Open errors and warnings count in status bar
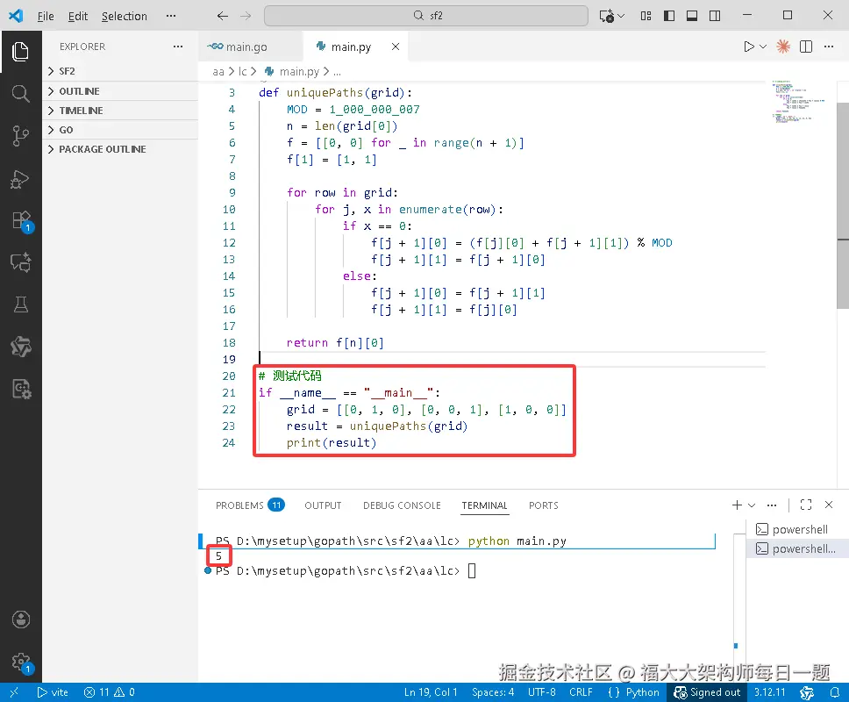 pyautogui.click(x=110, y=692)
